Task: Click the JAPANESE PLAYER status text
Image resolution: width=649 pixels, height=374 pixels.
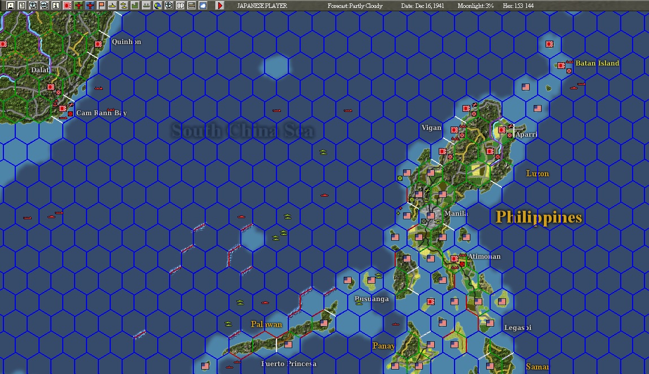Action: point(262,6)
